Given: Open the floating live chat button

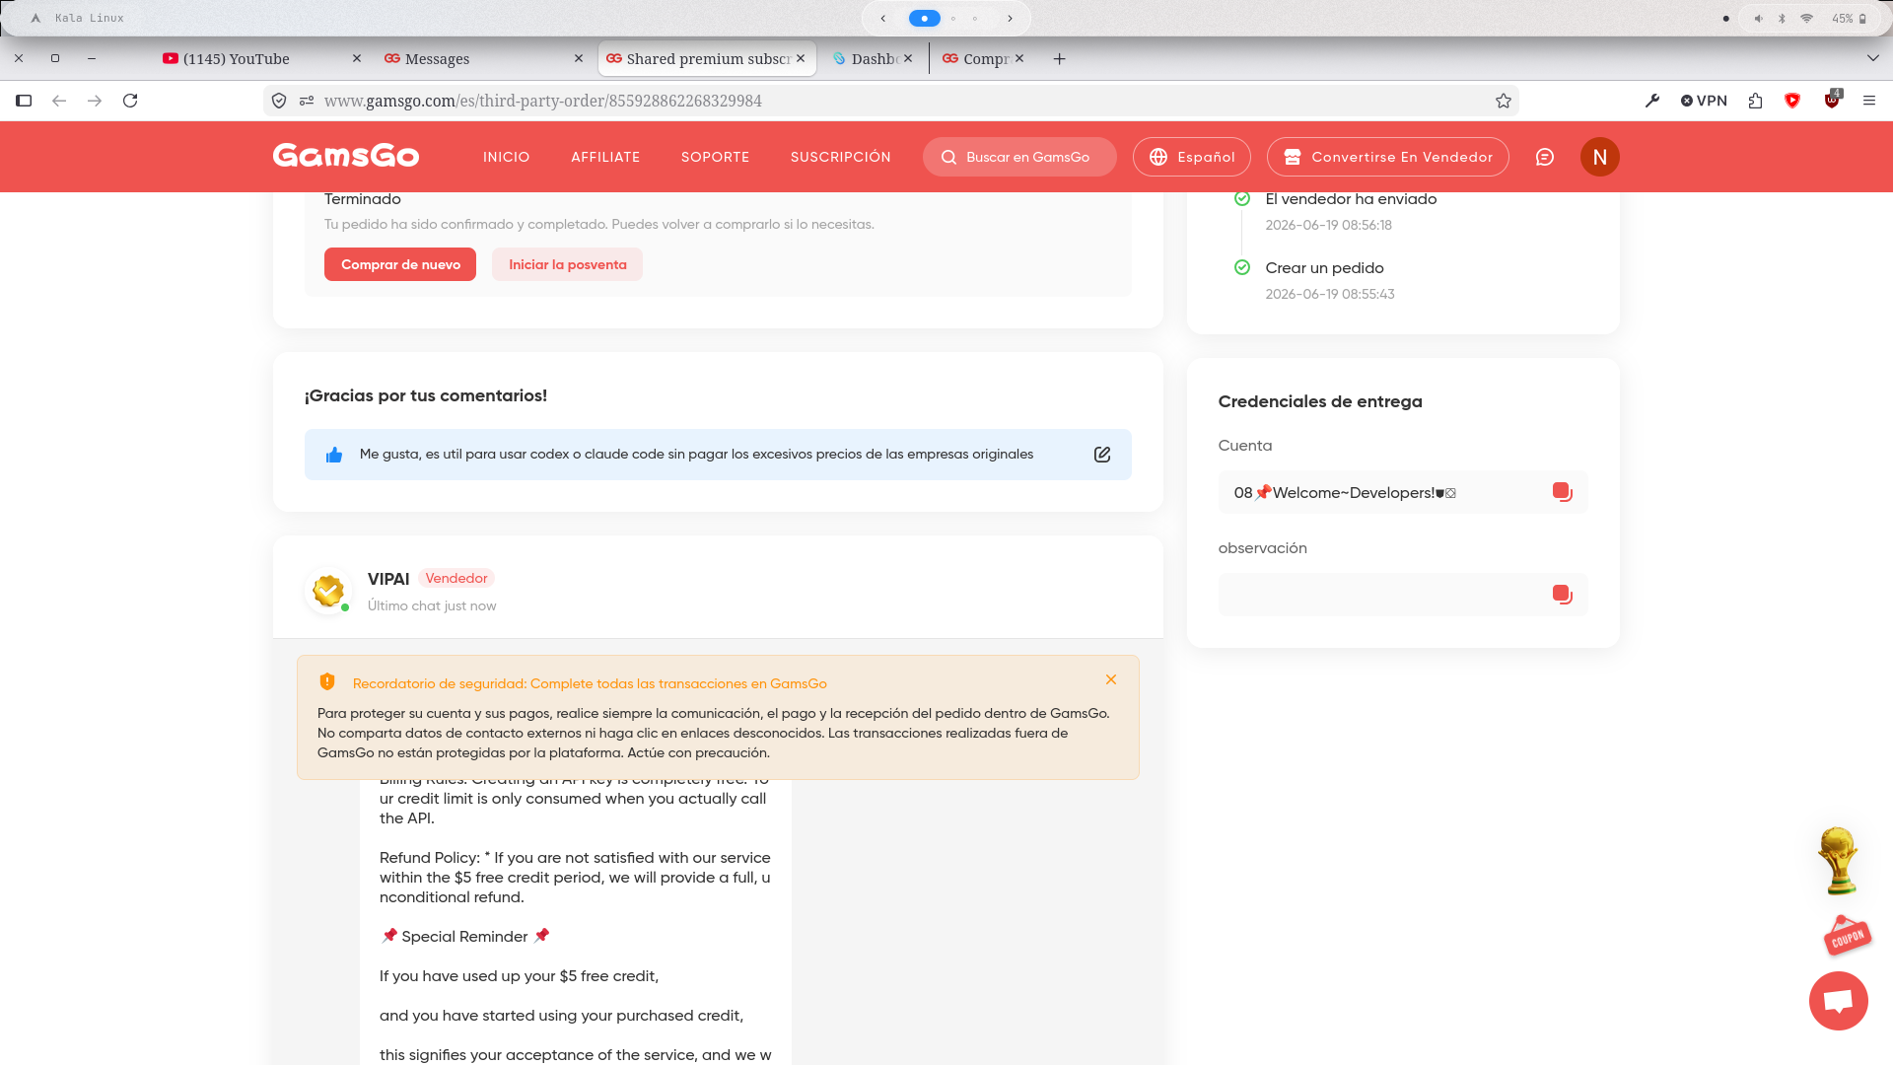Looking at the screenshot, I should [x=1839, y=1001].
